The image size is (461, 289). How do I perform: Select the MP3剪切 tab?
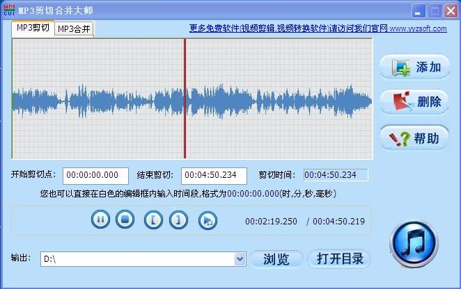click(33, 28)
